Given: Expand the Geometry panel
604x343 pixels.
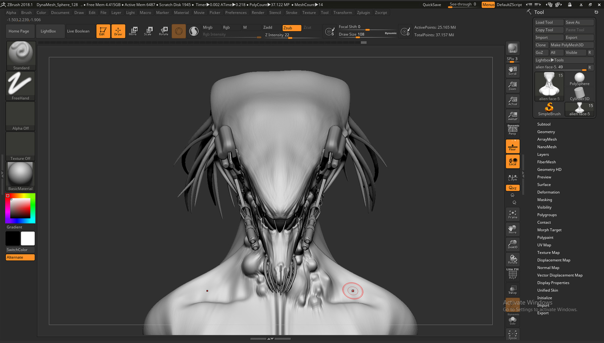Looking at the screenshot, I should (546, 132).
